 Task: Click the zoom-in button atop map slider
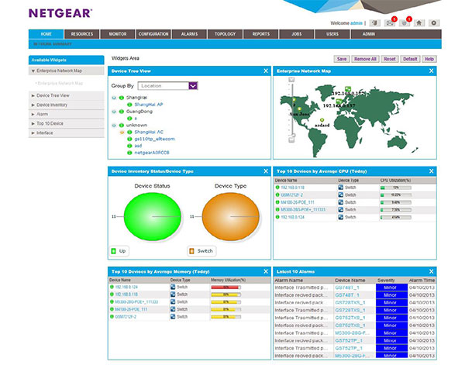[x=292, y=80]
